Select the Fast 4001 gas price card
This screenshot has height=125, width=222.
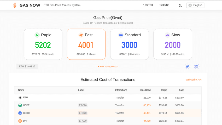(x=86, y=44)
